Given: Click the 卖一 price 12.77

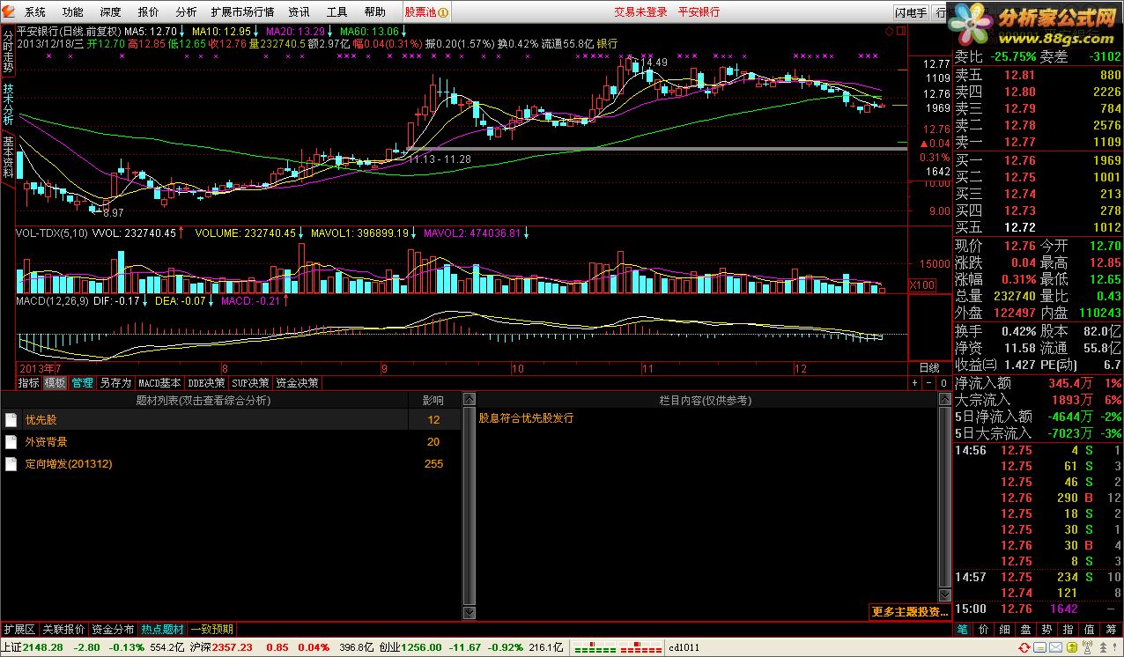Looking at the screenshot, I should (1019, 142).
